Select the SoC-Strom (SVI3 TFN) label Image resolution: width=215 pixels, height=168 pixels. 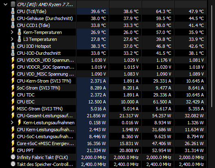(38, 88)
